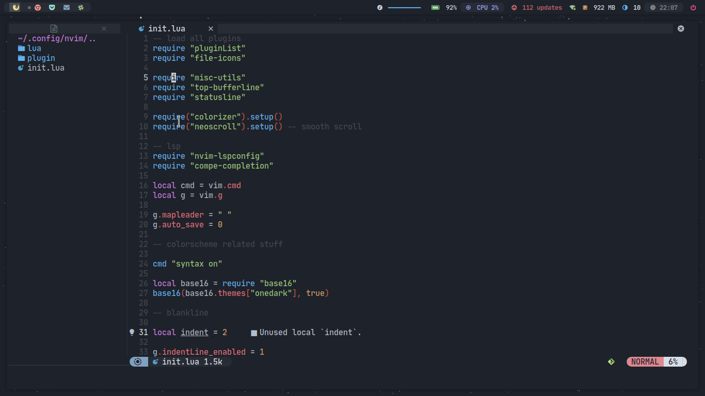The image size is (705, 396).
Task: Click the git branch icon in the statusline
Action: coord(611,361)
